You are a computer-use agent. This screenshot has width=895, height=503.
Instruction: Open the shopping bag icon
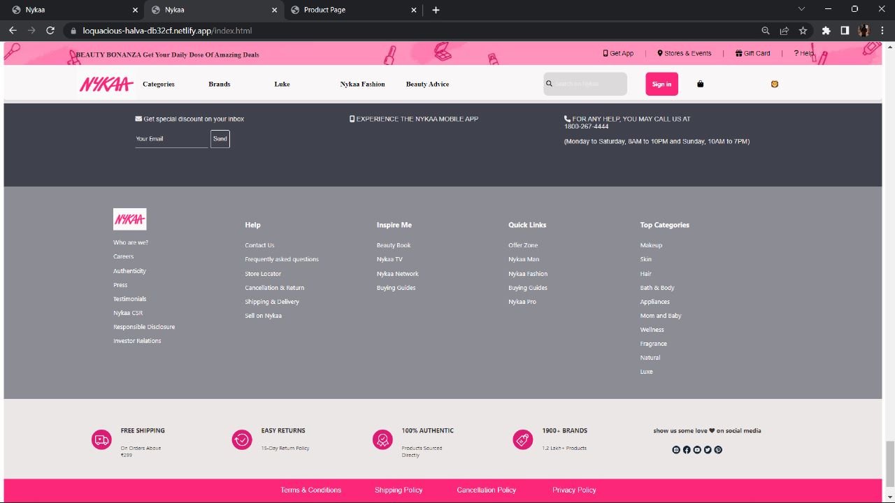(701, 84)
